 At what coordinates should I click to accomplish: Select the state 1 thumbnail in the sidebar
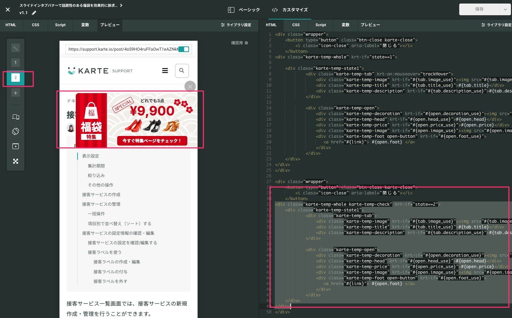tap(16, 63)
